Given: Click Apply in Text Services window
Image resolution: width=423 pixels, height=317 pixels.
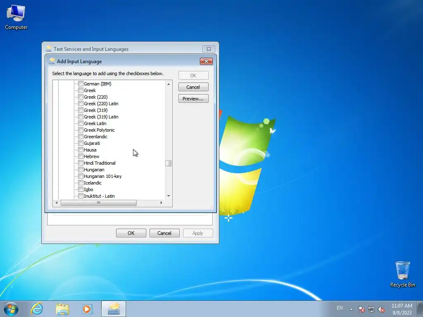Looking at the screenshot, I should pos(198,233).
